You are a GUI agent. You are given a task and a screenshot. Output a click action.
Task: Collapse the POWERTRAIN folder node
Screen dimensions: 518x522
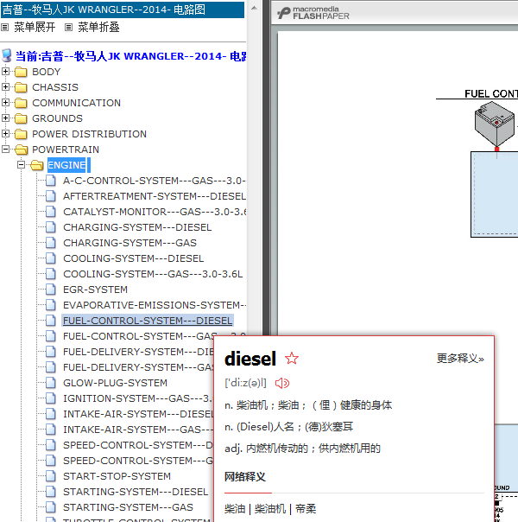5,150
